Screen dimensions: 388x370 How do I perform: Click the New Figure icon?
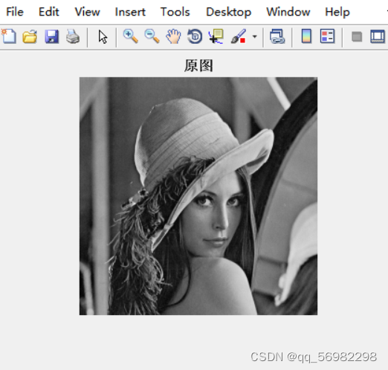point(9,36)
